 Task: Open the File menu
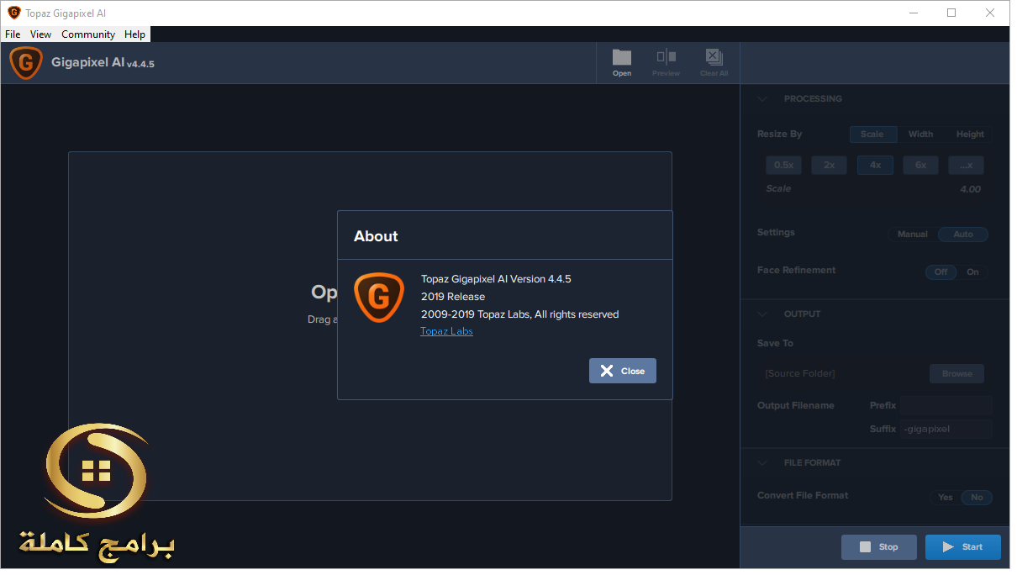13,34
